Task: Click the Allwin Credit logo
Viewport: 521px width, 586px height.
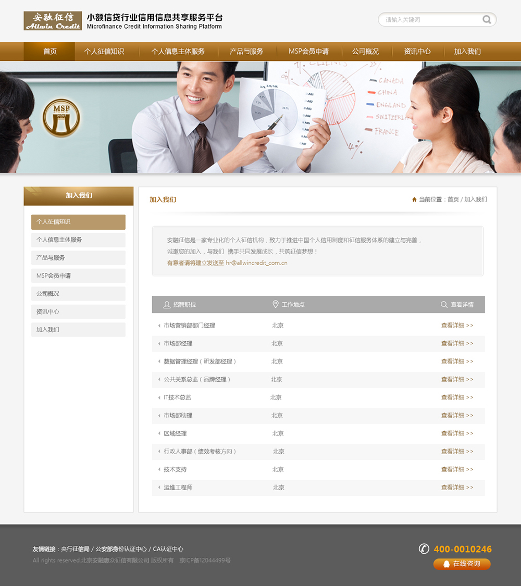Action: pos(53,21)
